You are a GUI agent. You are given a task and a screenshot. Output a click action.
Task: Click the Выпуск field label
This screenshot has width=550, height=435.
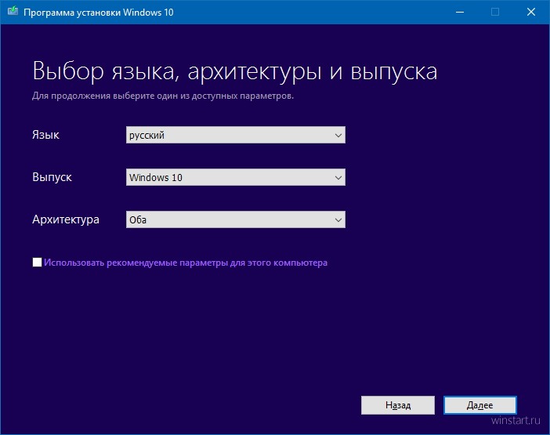(52, 178)
